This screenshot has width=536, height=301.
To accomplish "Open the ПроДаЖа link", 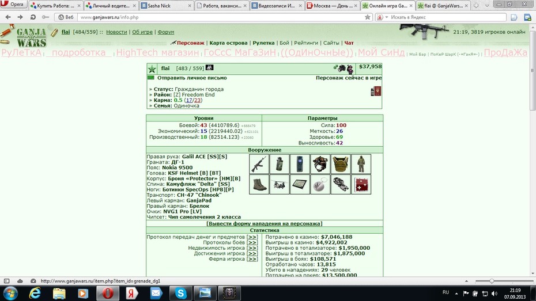I will click(505, 52).
